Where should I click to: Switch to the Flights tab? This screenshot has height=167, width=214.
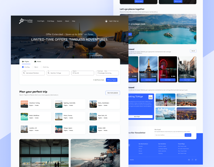(x=26, y=62)
